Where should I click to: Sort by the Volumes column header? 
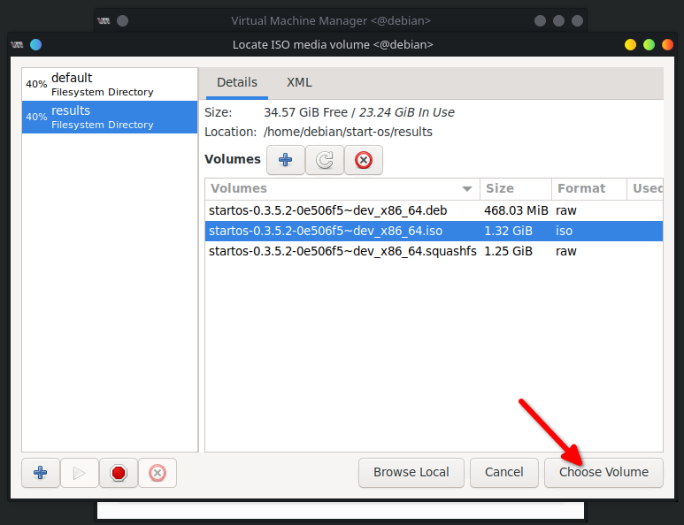tap(341, 188)
